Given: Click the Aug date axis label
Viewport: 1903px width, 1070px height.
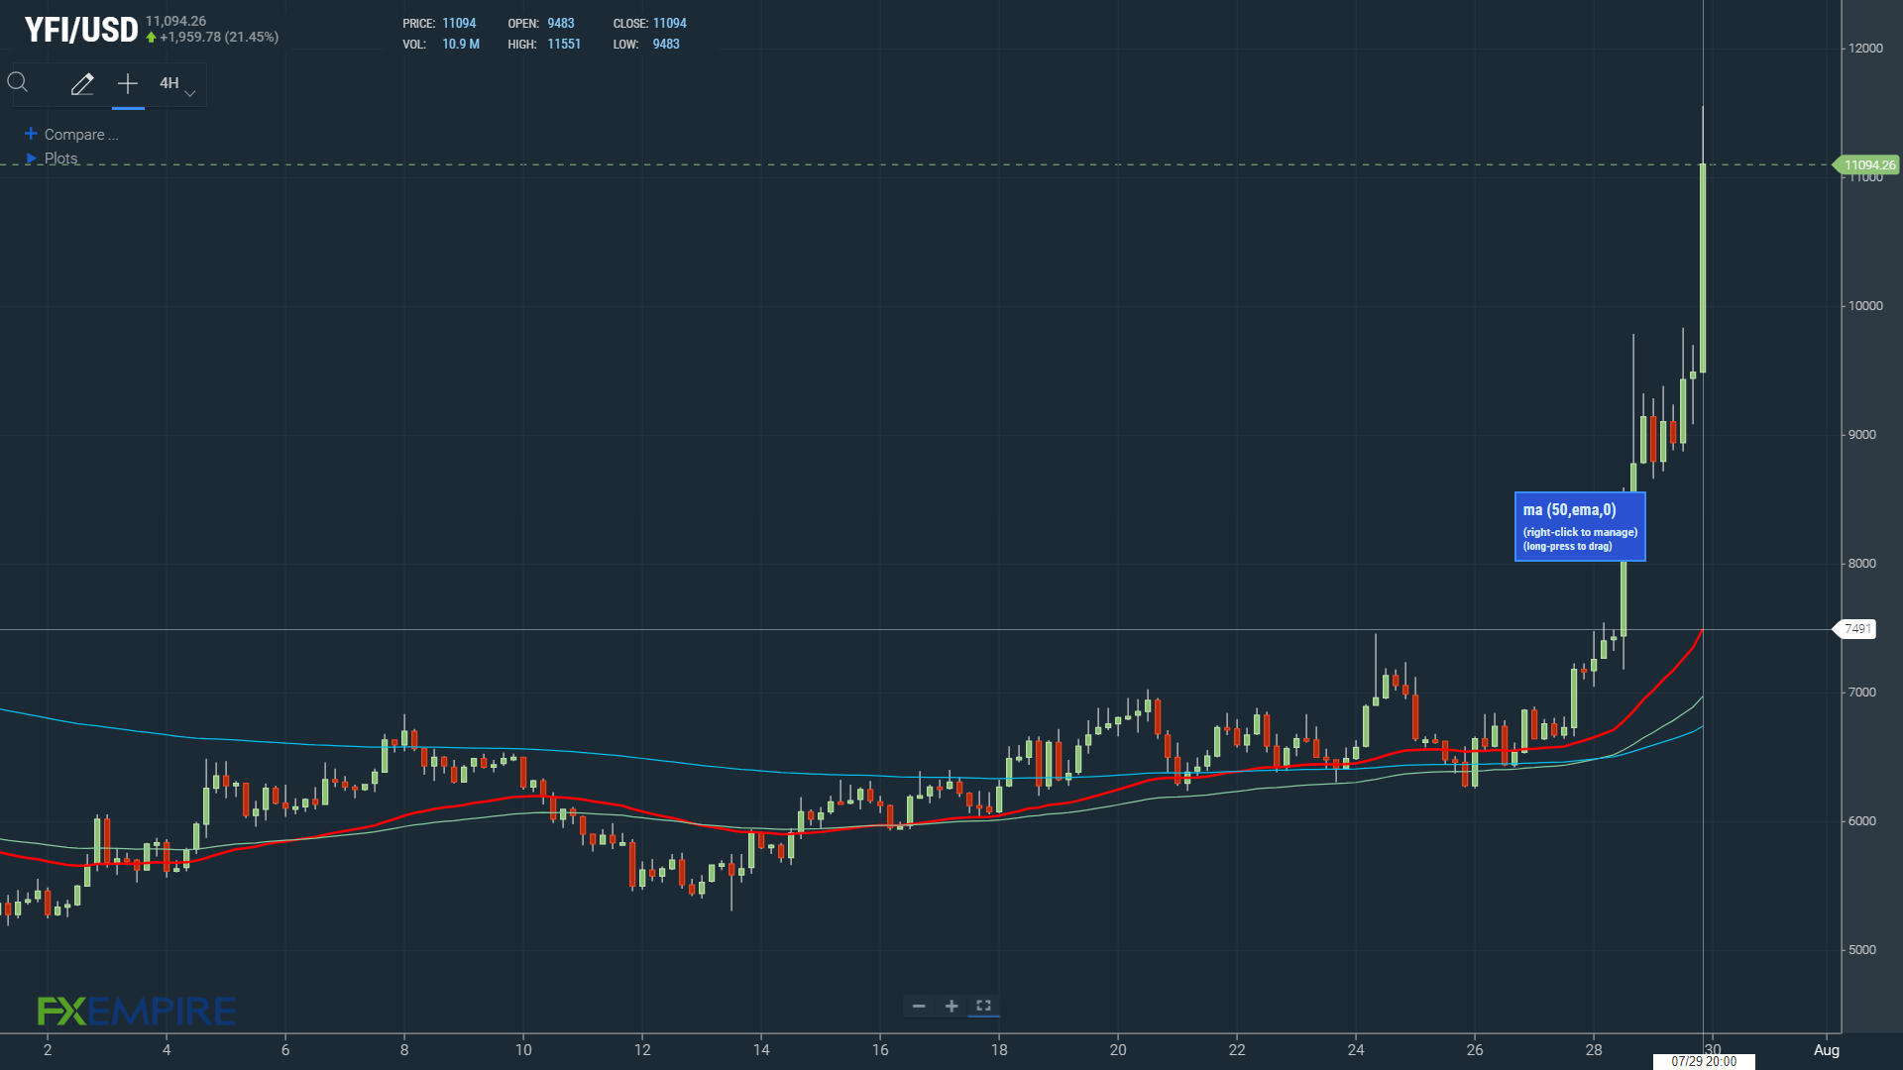Looking at the screenshot, I should coord(1827,1050).
